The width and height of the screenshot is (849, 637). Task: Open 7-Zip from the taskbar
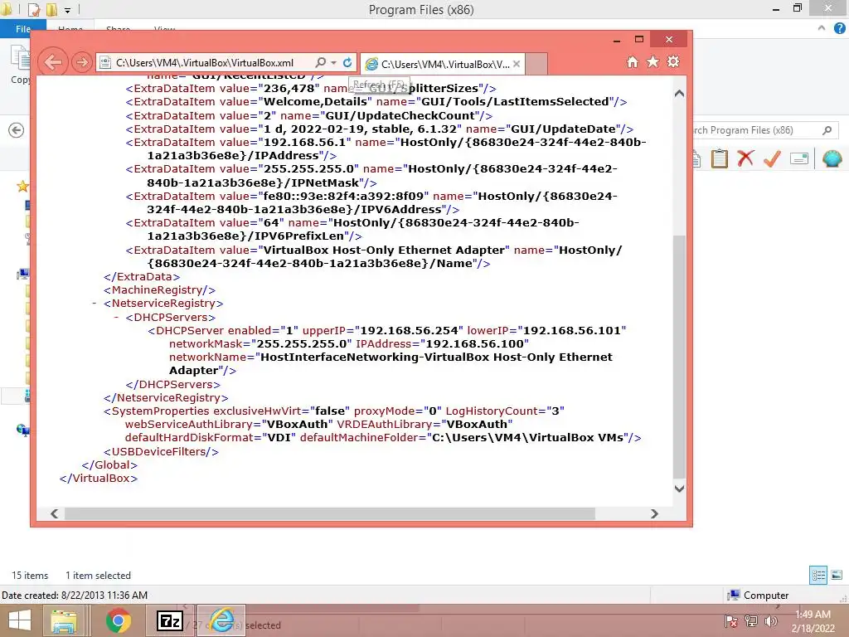169,620
